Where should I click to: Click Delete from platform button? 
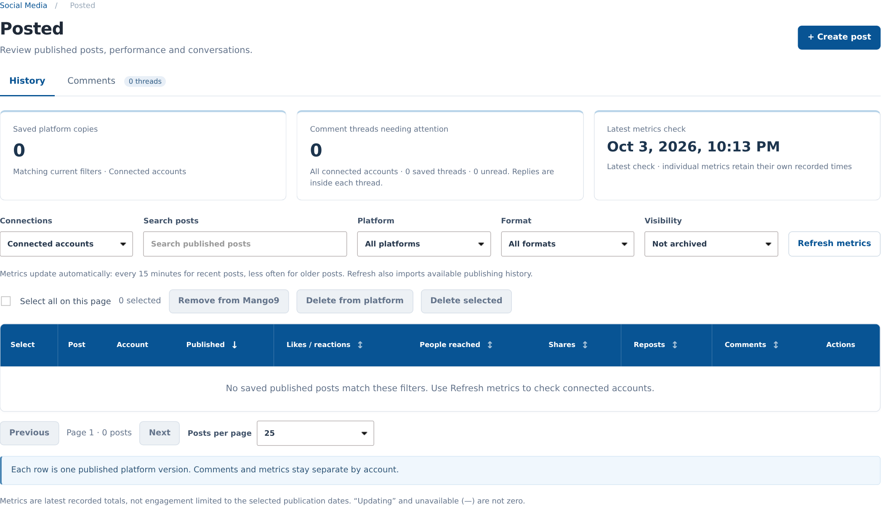355,301
